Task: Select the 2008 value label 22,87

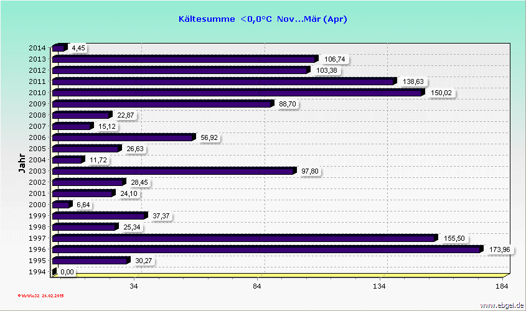Action: 126,115
